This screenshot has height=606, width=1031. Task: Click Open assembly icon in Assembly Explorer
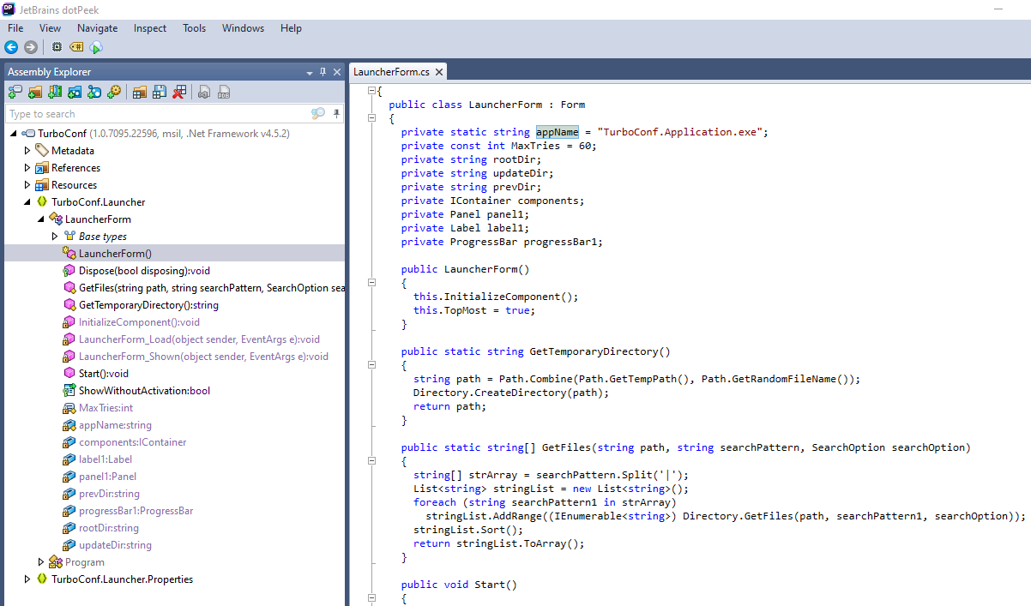(x=15, y=92)
